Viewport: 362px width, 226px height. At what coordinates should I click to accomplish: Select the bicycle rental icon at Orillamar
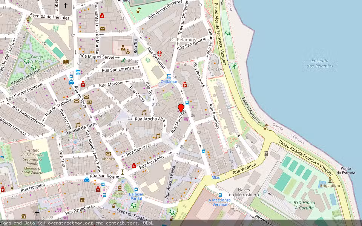169,76
